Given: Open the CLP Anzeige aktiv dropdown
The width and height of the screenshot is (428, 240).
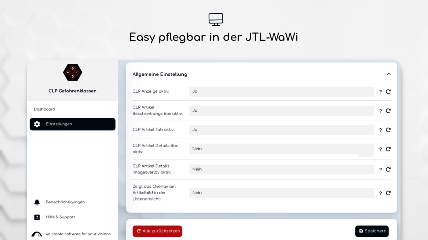Looking at the screenshot, I should (281, 91).
